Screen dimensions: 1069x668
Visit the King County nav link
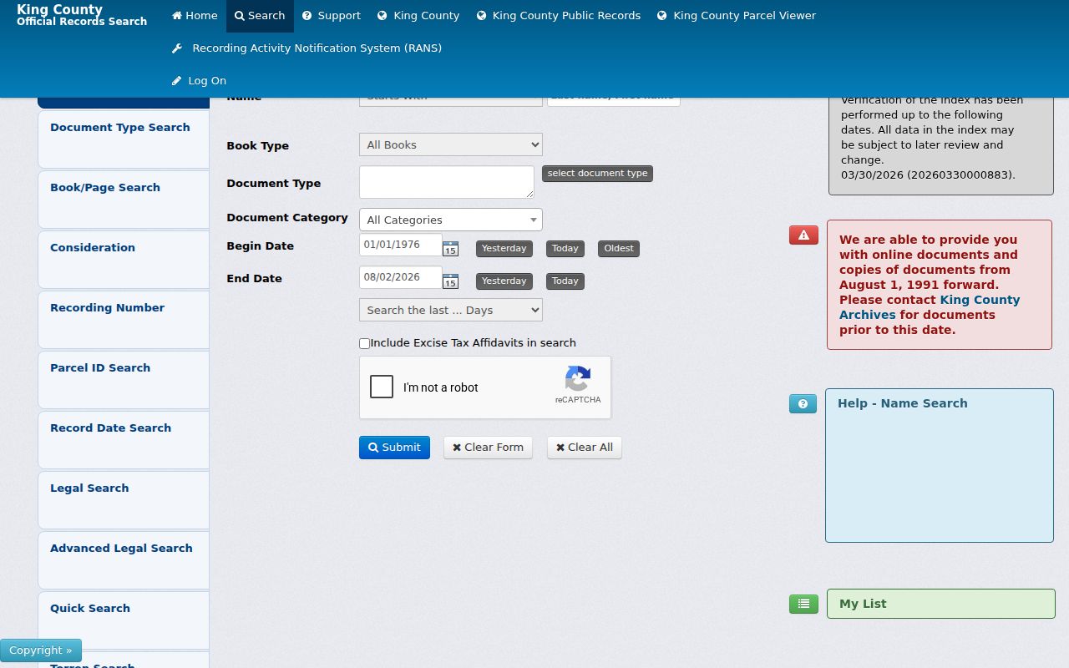click(x=418, y=16)
